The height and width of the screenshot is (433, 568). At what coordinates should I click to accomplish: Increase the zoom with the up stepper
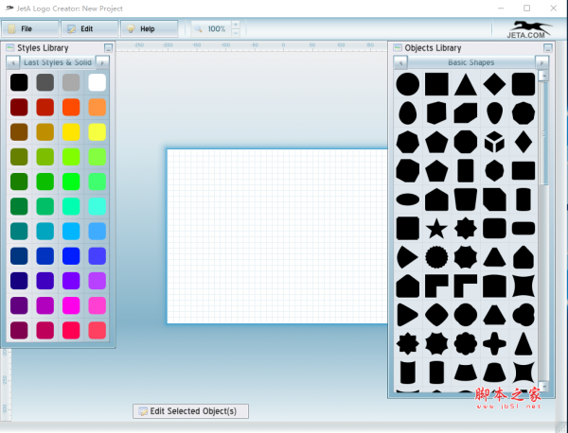[236, 25]
